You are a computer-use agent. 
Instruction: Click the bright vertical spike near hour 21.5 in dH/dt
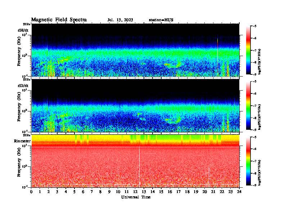(x=217, y=55)
